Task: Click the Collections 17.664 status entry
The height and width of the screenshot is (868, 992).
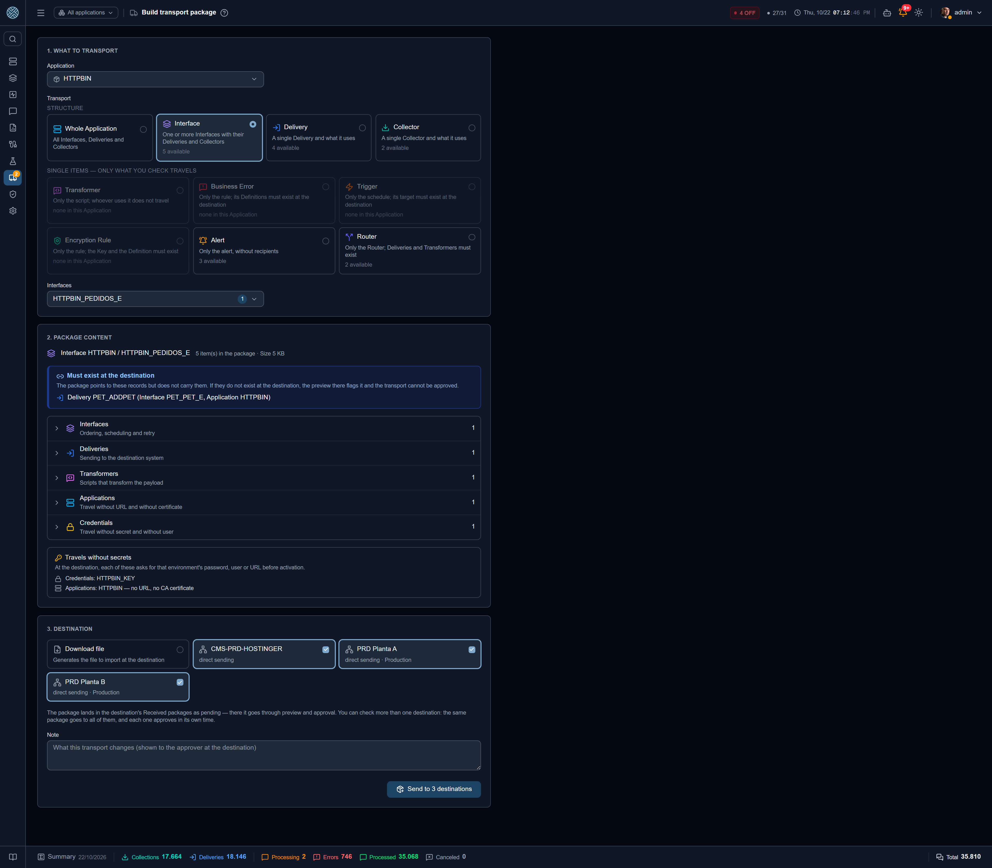Action: coord(152,857)
